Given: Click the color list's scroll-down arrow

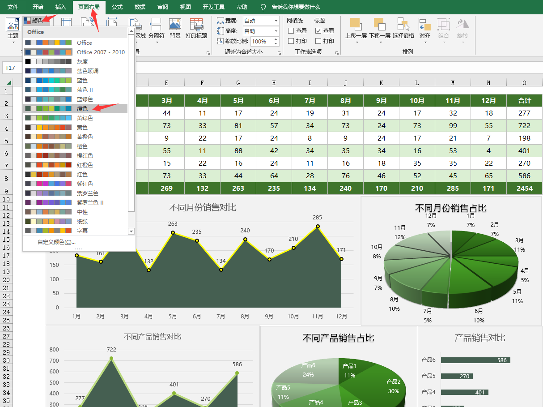Looking at the screenshot, I should tap(131, 231).
